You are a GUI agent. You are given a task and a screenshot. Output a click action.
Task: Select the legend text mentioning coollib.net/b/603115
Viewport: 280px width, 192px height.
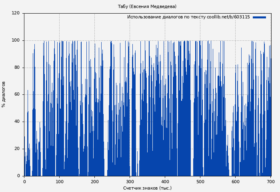point(188,17)
